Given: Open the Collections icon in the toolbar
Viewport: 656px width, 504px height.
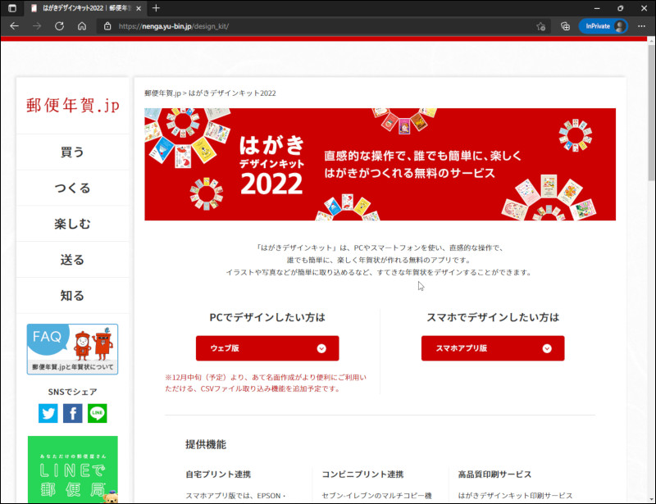Looking at the screenshot, I should [x=563, y=26].
